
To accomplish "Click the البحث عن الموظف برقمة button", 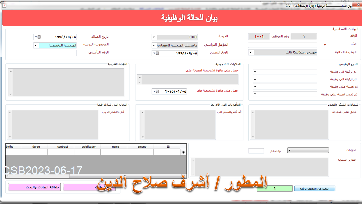I will point(314,189).
